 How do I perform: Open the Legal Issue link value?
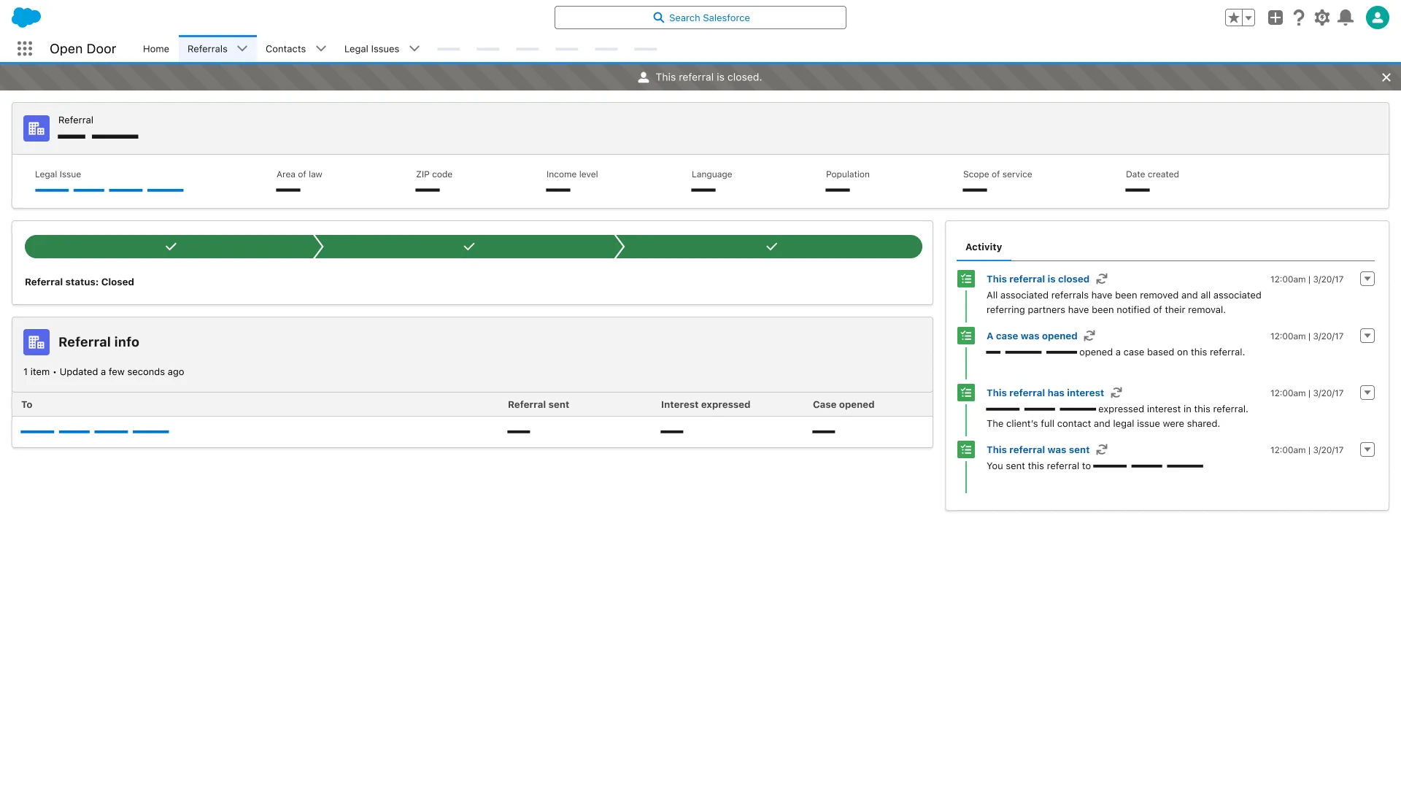click(x=109, y=190)
